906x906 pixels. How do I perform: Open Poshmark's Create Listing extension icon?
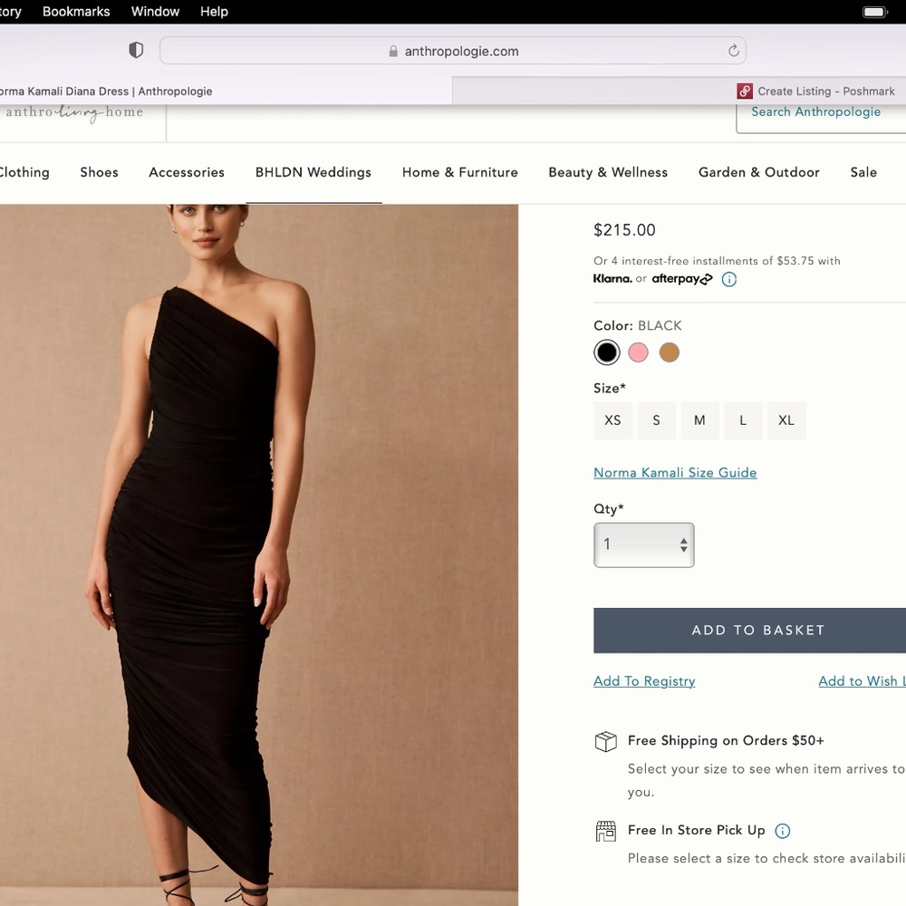click(x=744, y=91)
